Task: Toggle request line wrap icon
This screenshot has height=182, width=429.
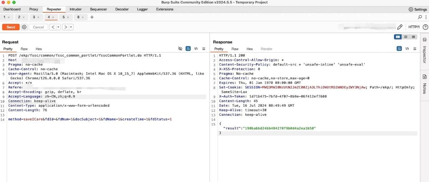Action: coord(188,49)
